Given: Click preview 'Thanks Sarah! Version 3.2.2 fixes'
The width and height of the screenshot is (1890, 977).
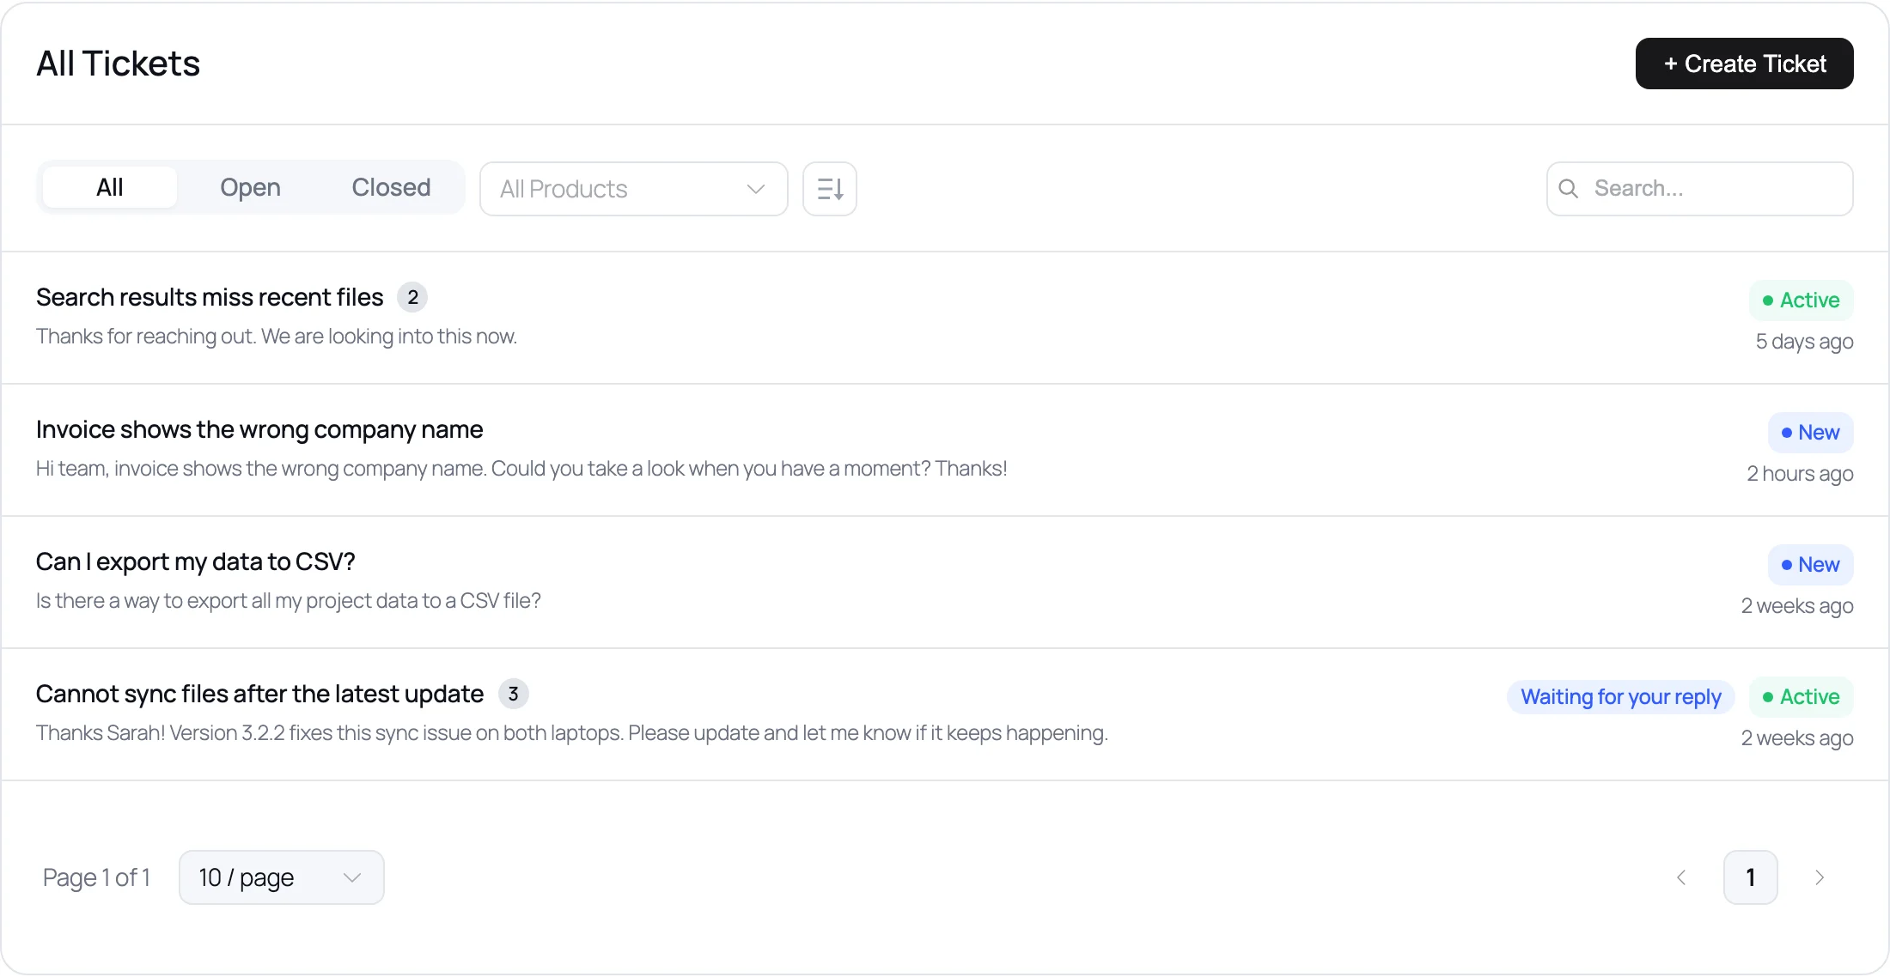Looking at the screenshot, I should [x=572, y=733].
